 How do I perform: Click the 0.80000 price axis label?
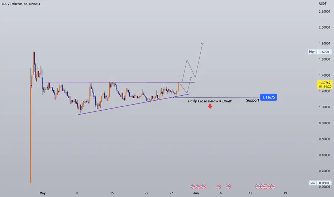(x=324, y=123)
